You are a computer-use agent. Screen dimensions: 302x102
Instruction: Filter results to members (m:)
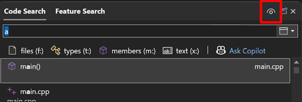[134, 51]
